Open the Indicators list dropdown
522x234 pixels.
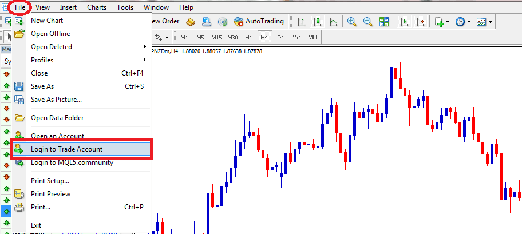pos(442,22)
